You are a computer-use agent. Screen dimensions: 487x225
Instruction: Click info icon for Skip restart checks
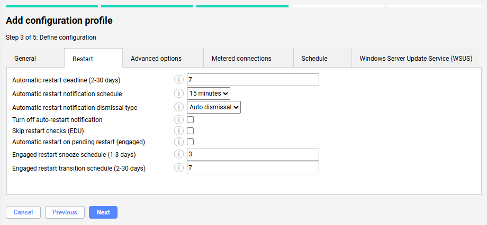pos(179,130)
